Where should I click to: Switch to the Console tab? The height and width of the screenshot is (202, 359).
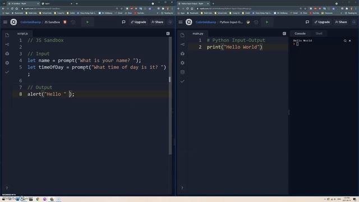pyautogui.click(x=300, y=34)
